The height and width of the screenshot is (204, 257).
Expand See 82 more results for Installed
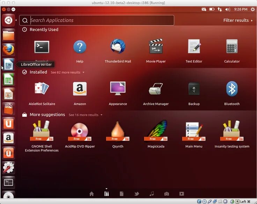[x=67, y=72]
